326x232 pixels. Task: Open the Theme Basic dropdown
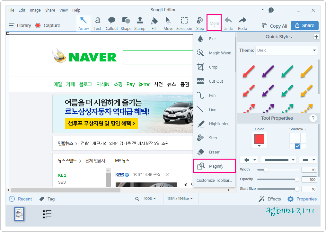(286, 51)
